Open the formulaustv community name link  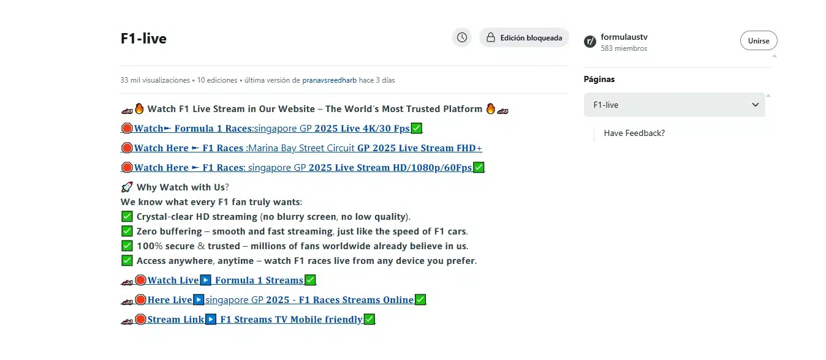coord(624,37)
